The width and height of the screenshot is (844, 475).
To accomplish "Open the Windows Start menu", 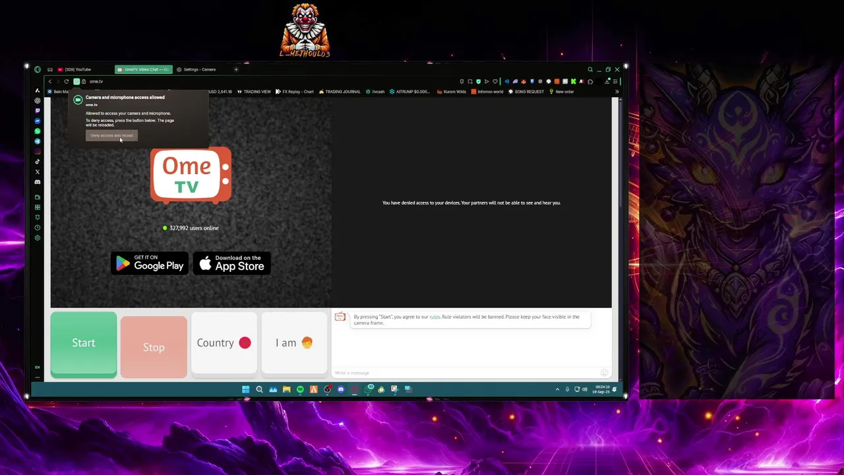I will 246,389.
